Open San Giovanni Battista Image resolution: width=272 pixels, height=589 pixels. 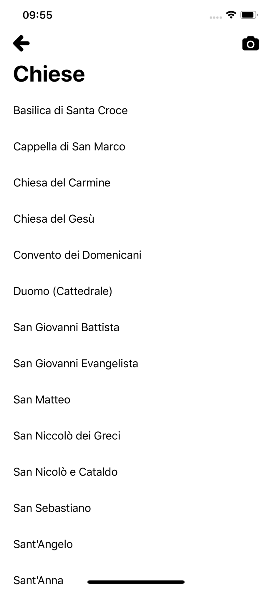[66, 327]
